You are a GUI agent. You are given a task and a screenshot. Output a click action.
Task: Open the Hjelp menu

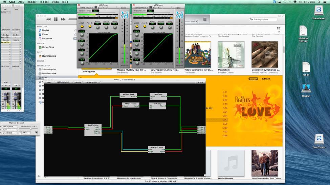click(65, 2)
